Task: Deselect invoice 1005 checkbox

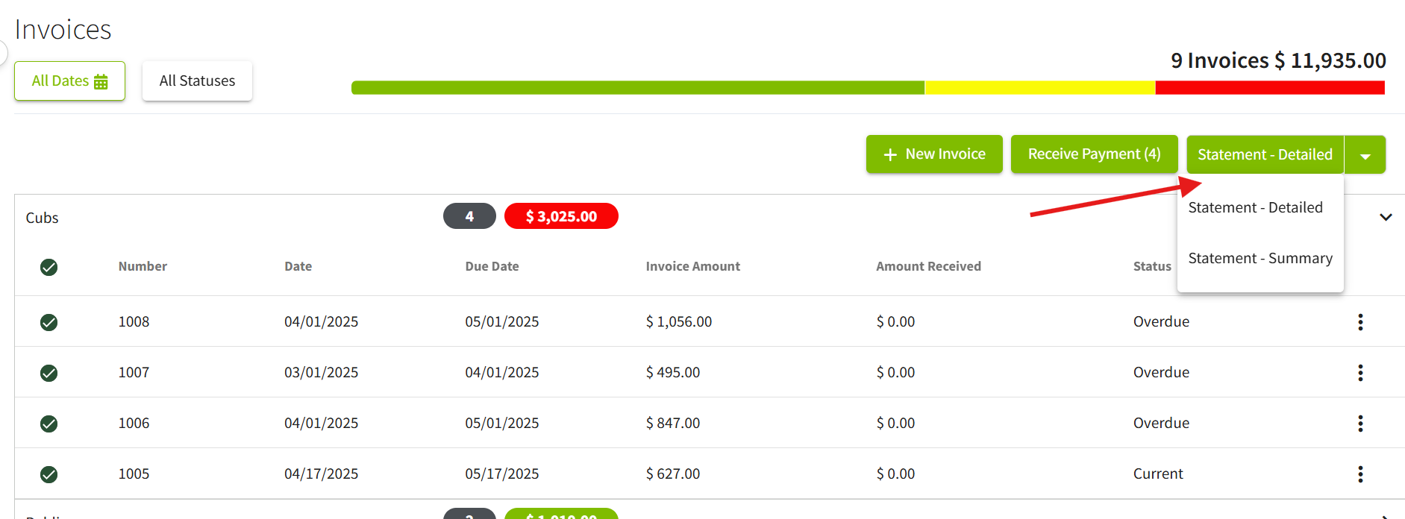Action: (x=49, y=474)
